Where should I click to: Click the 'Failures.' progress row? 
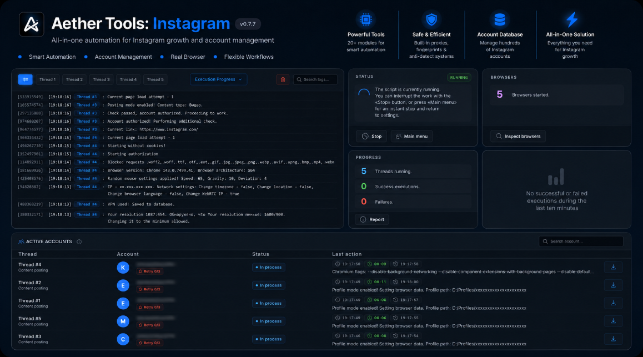[x=413, y=202]
